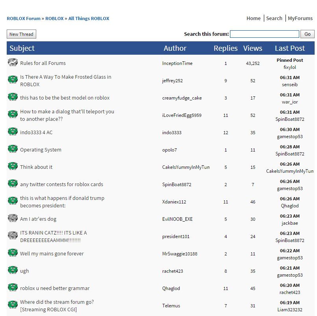Follow the All Things ROBLOX breadcrumb link
Image resolution: width=317 pixels, height=316 pixels.
pyautogui.click(x=89, y=18)
